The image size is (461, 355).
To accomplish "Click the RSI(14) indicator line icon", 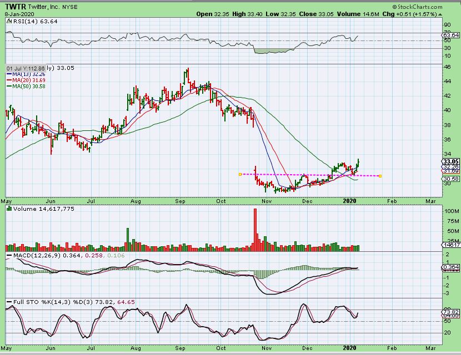I will (8, 22).
